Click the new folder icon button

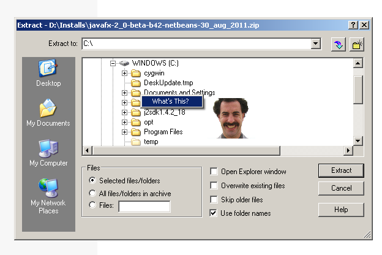click(x=357, y=44)
